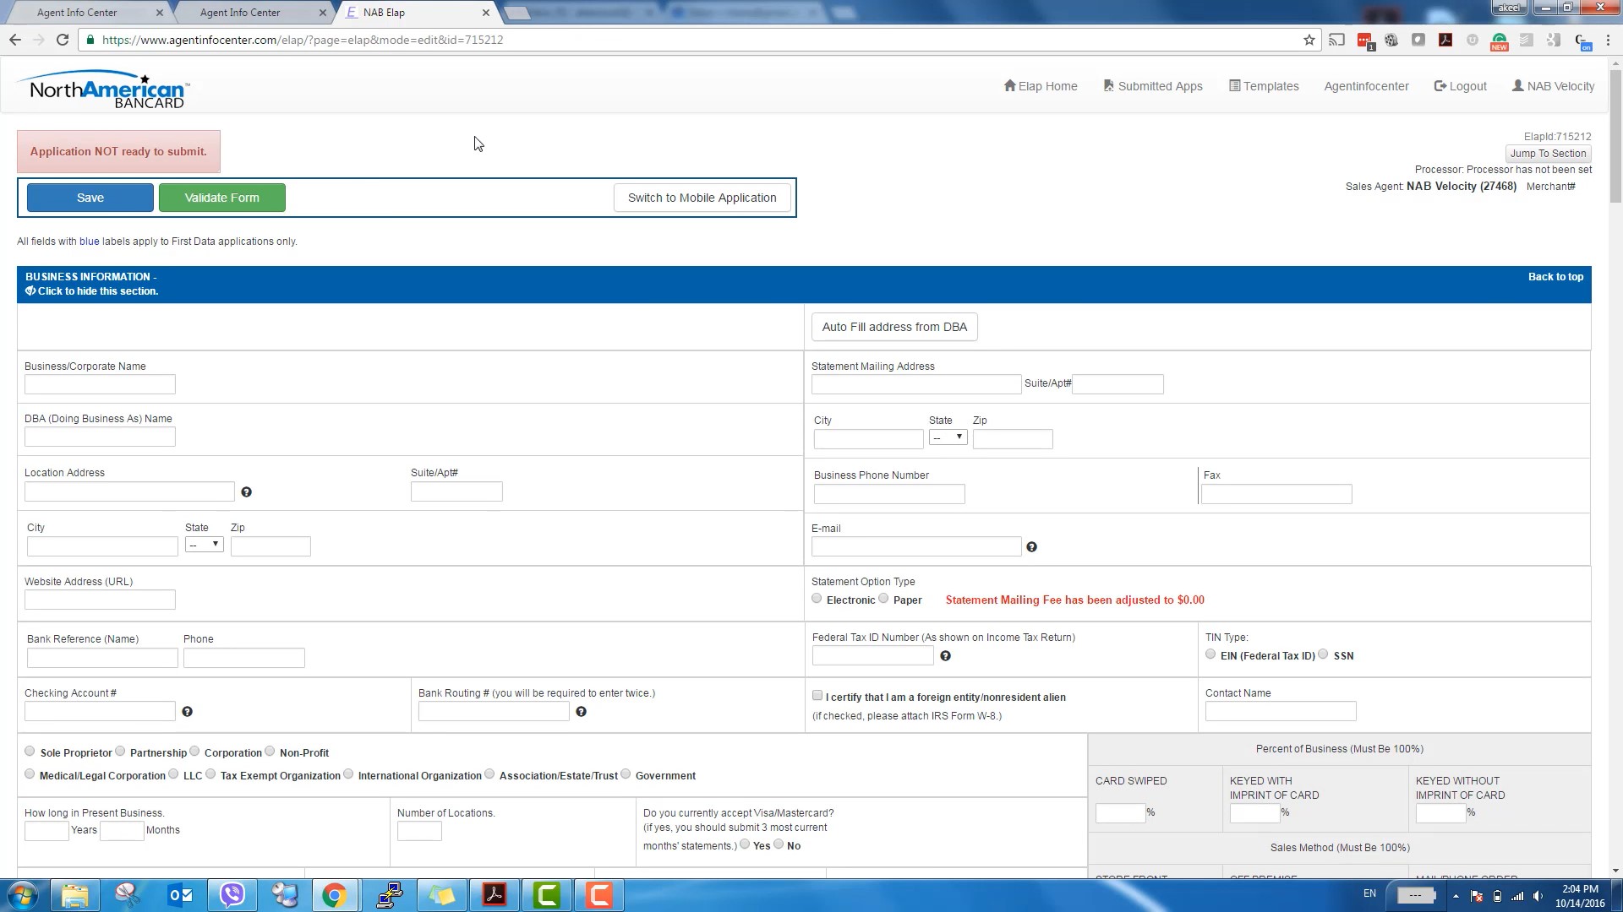The height and width of the screenshot is (912, 1623).
Task: Open location address State dropdown
Action: click(204, 545)
